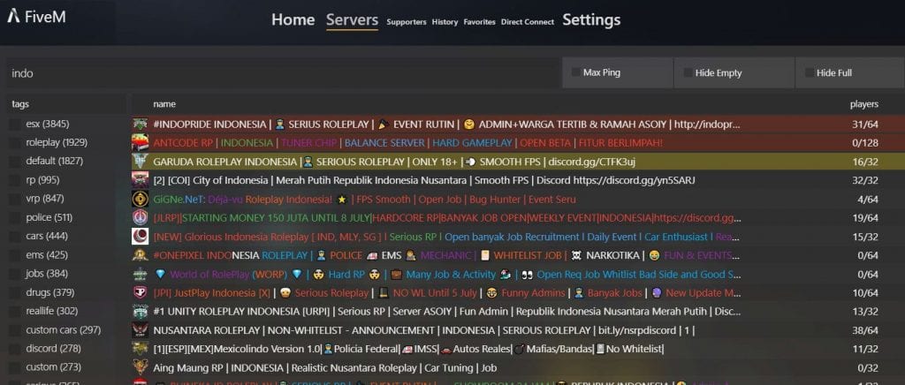
Task: Check the default (1827) tag filter
Action: pos(14,162)
